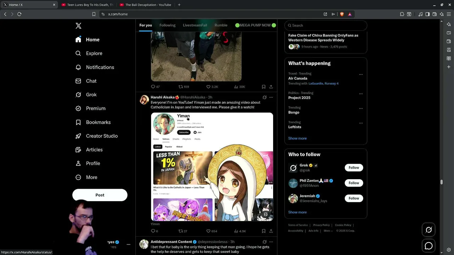Screen dimensions: 454x255
Task: Open Haruhi Aisaka's profile avatar
Action: pyautogui.click(x=144, y=100)
